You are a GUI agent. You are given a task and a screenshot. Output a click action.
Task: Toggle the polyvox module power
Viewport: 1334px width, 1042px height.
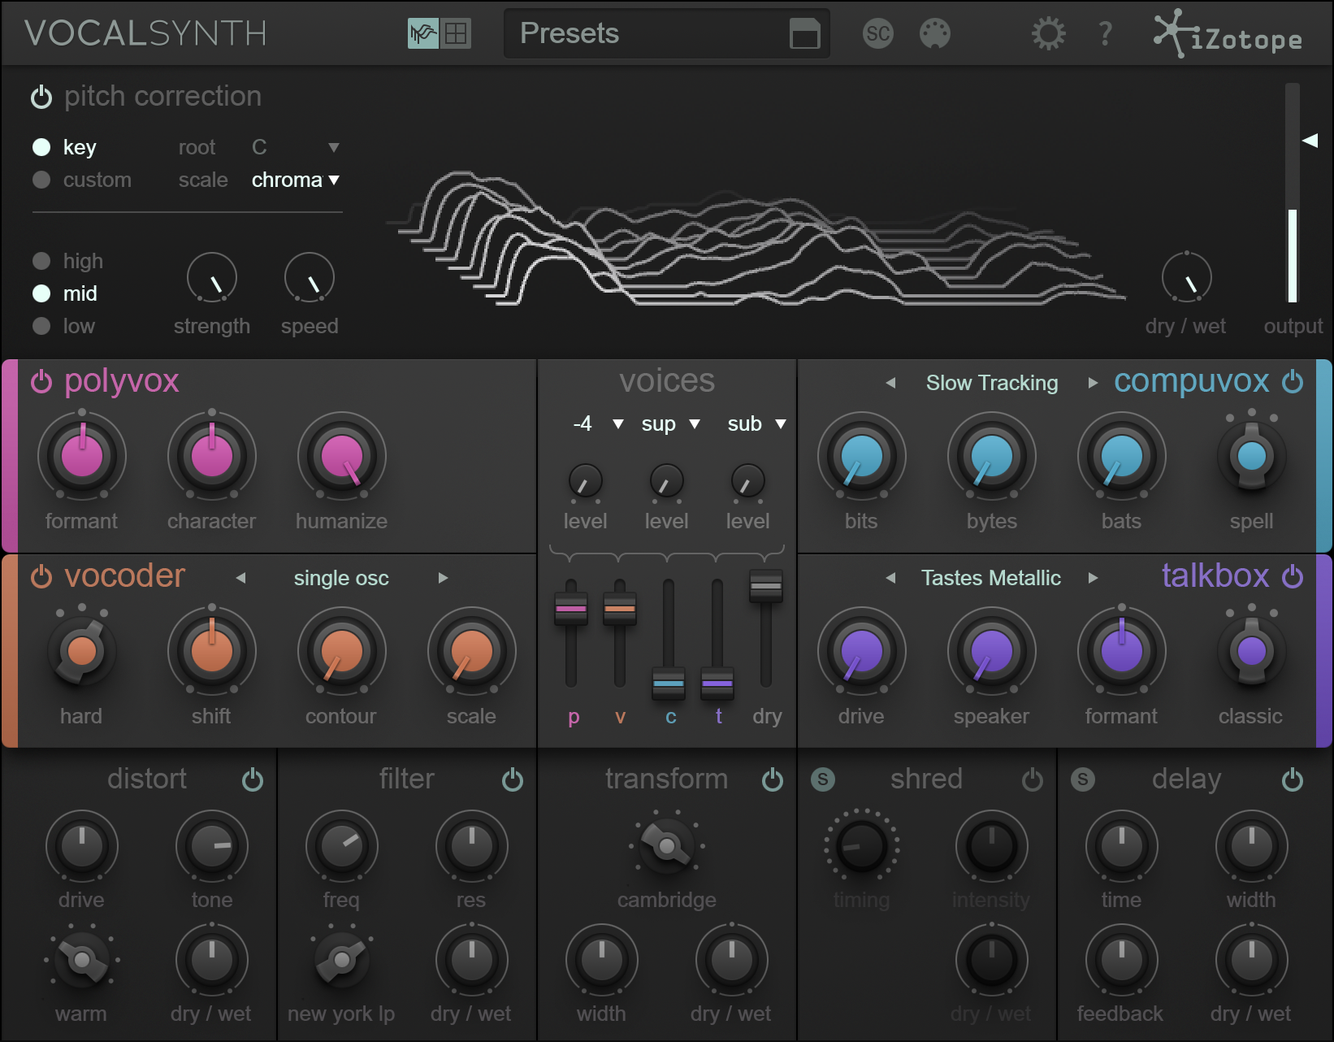(x=41, y=381)
